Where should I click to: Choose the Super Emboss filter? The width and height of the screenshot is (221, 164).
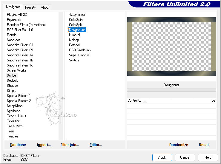pyautogui.click(x=79, y=55)
